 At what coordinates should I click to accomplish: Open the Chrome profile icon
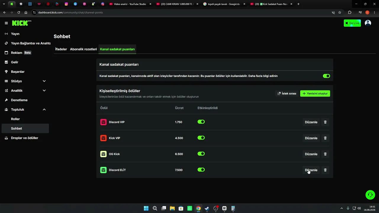pos(367,12)
